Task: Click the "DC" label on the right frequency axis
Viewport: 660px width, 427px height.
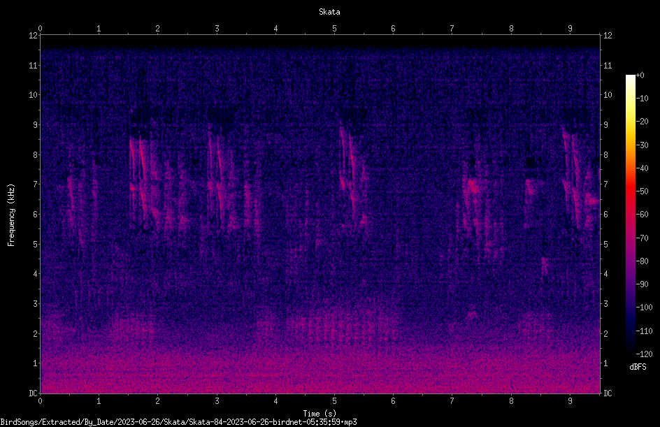Action: (x=608, y=393)
